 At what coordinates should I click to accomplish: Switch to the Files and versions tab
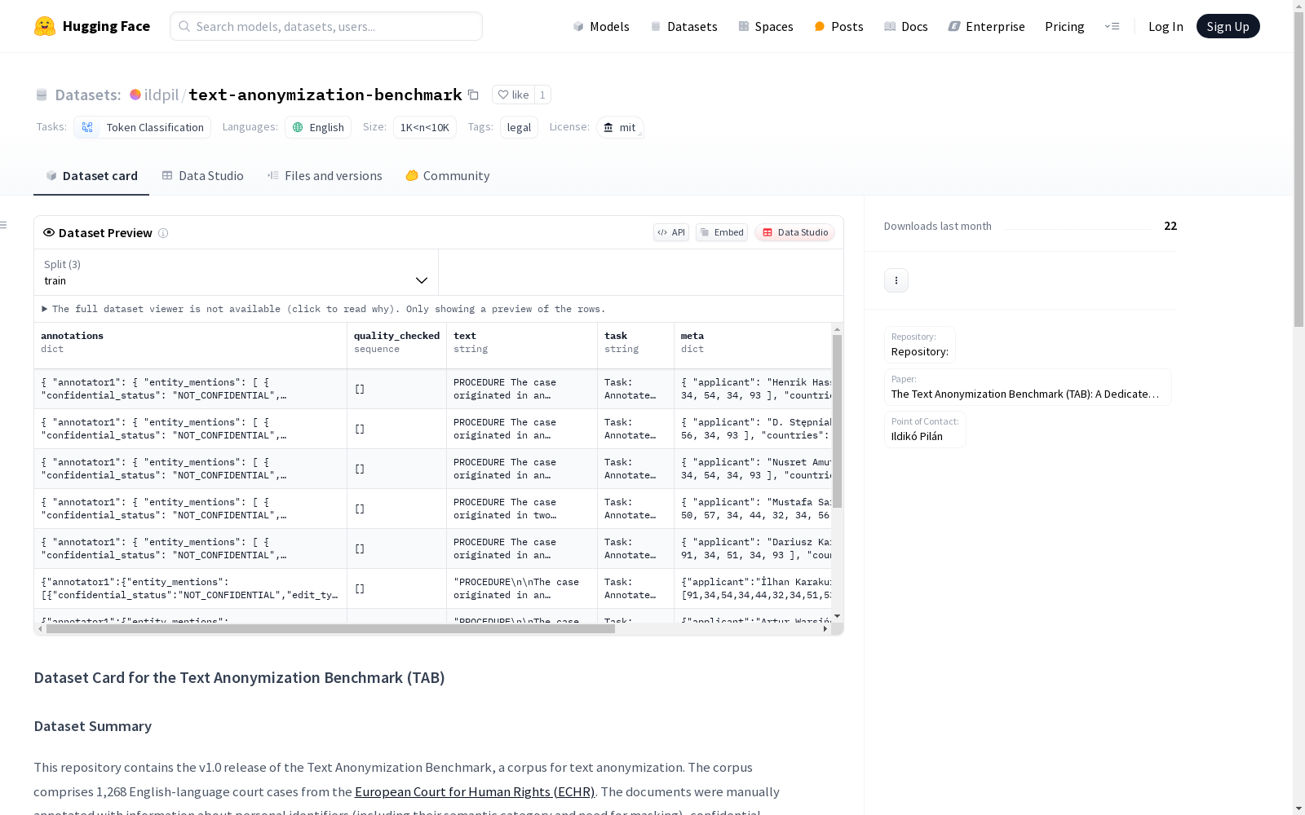click(x=325, y=176)
